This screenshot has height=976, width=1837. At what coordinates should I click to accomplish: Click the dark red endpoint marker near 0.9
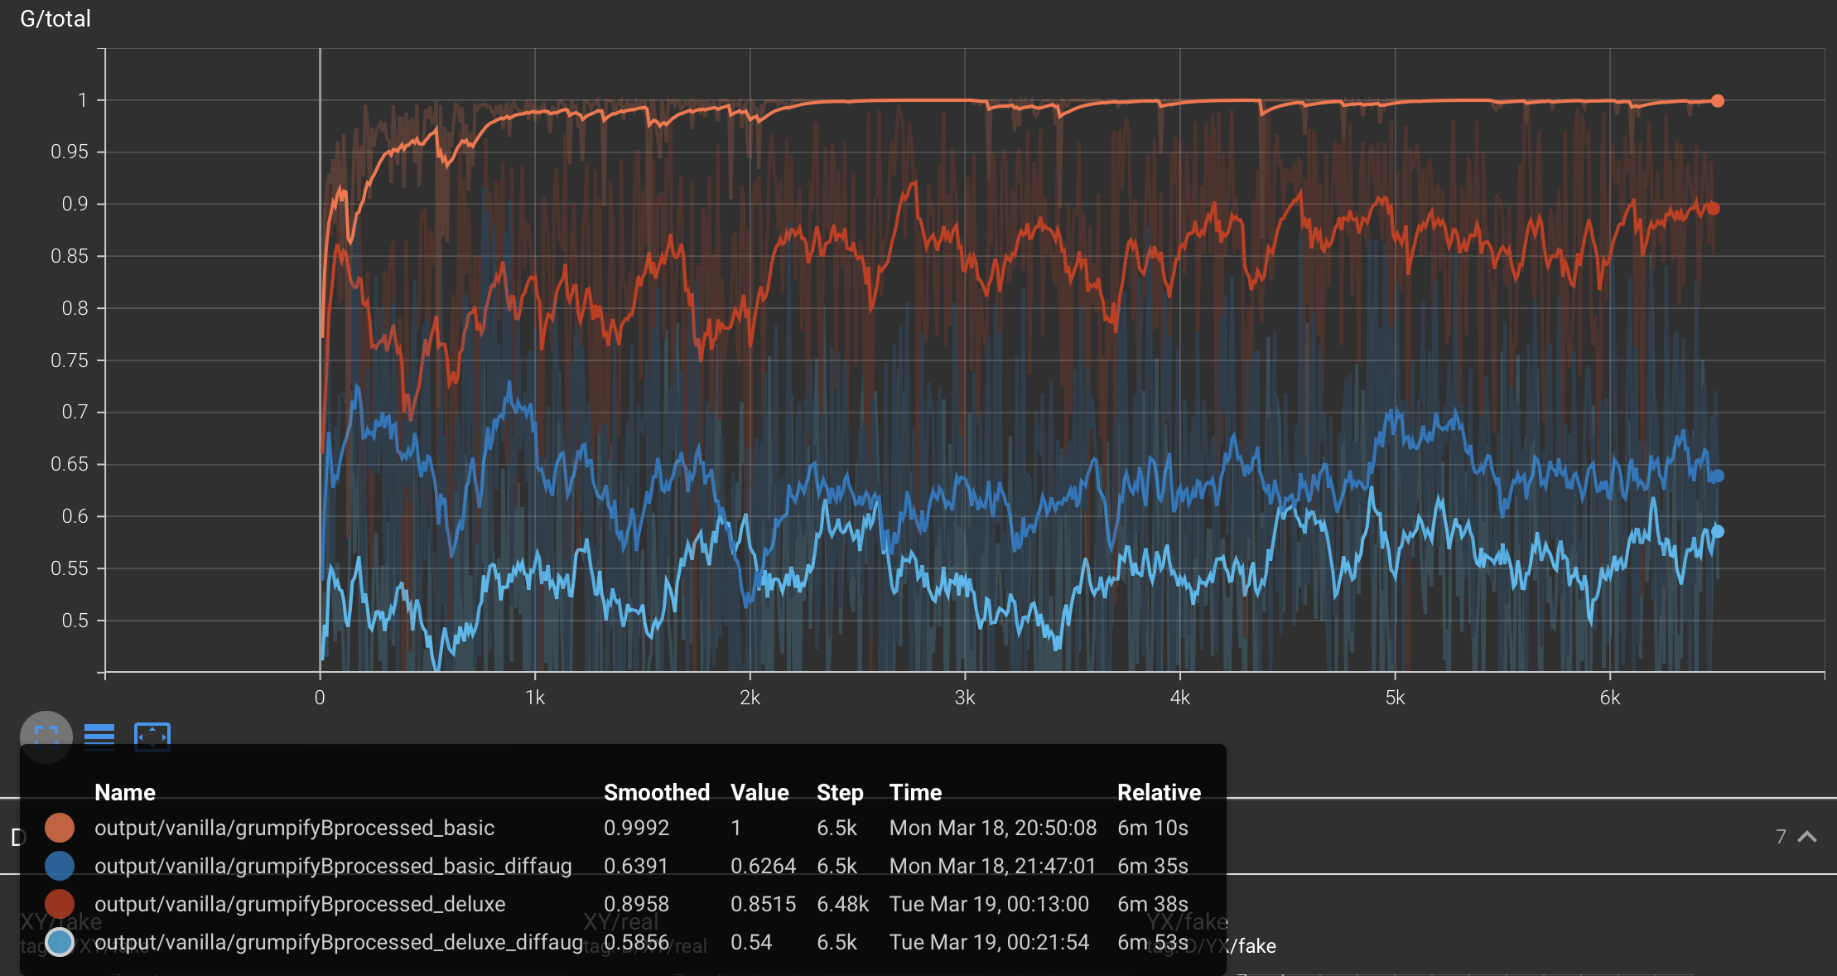tap(1714, 209)
